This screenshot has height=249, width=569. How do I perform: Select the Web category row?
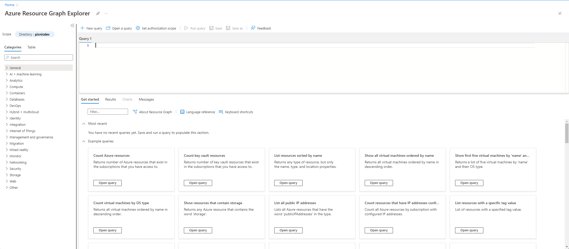tap(39, 181)
